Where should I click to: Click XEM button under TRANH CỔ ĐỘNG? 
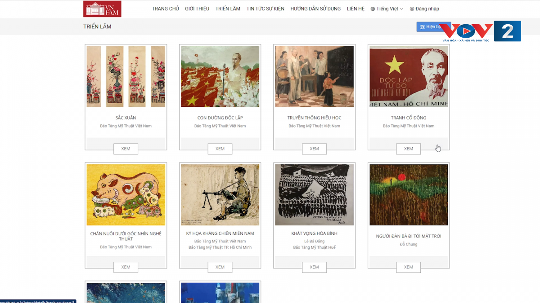[409, 149]
